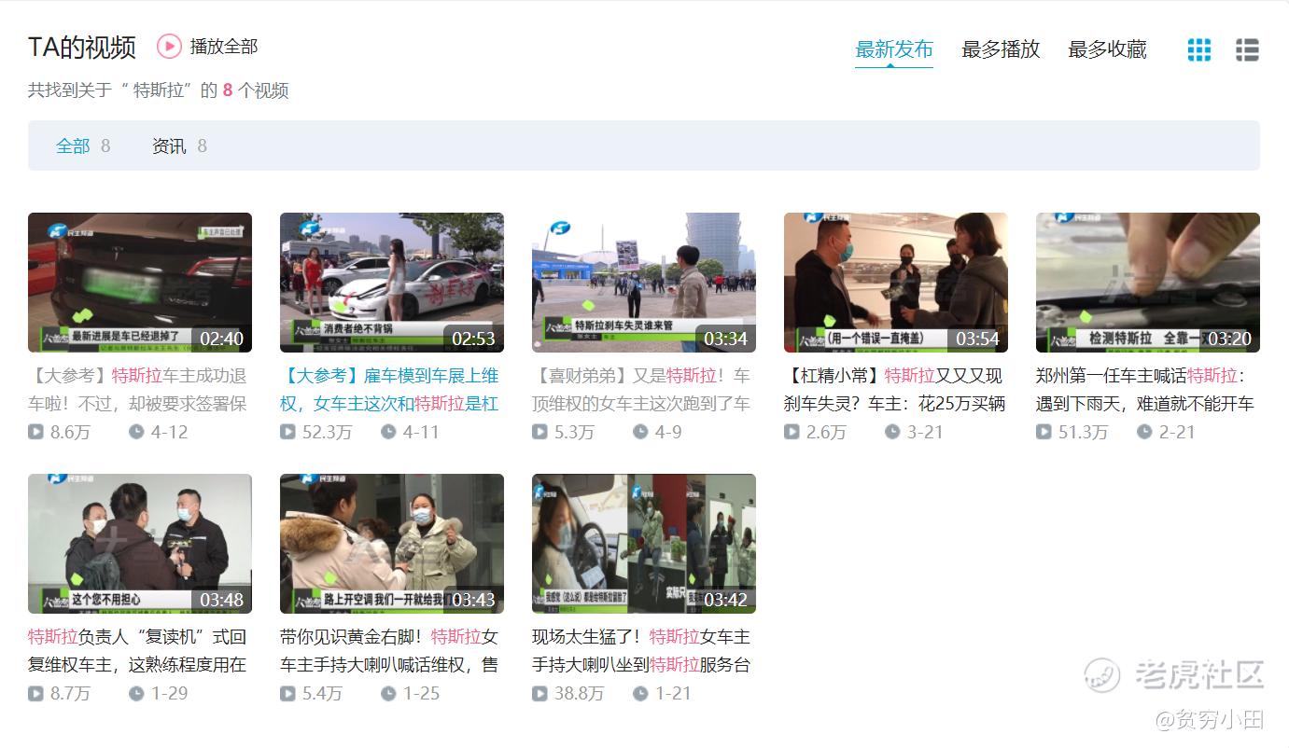Open video thumbnail with duration 03:48
The width and height of the screenshot is (1289, 748).
[x=140, y=544]
